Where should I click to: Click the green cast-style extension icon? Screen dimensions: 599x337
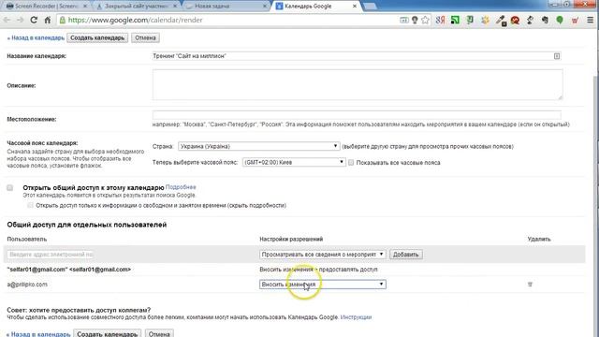455,20
